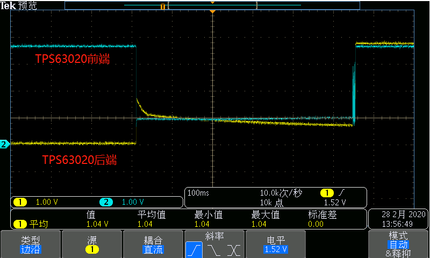
Task: Click the 1.04 V measurement value
Action: 97,224
